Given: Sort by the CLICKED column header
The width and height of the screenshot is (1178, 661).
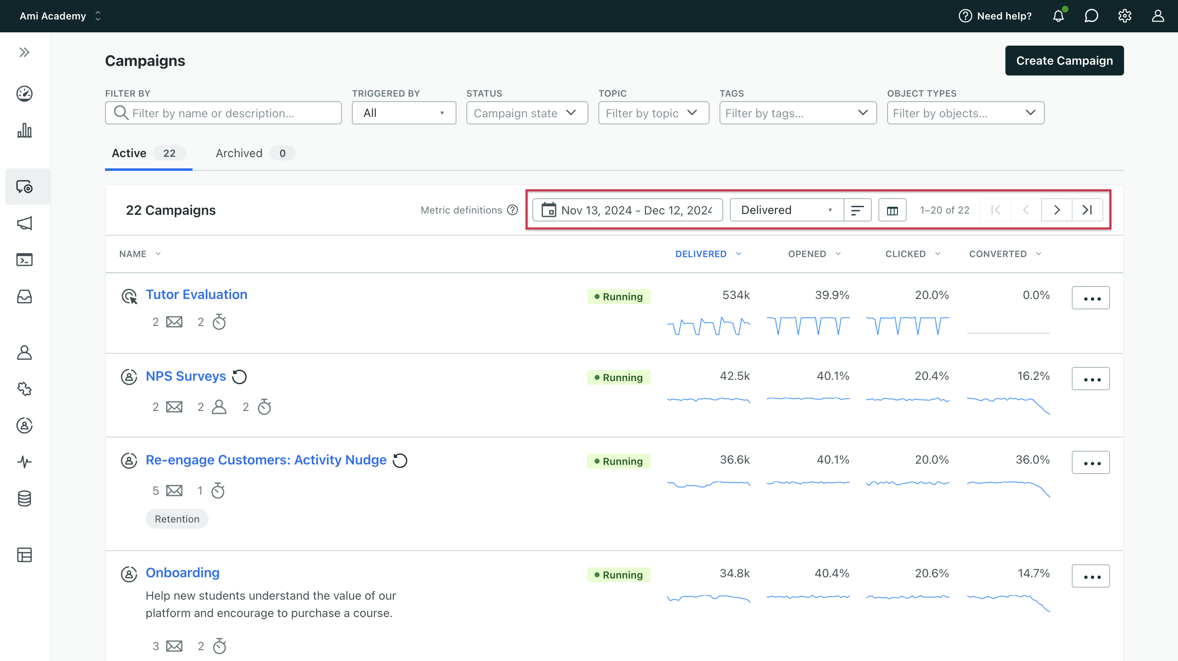Looking at the screenshot, I should click(912, 254).
